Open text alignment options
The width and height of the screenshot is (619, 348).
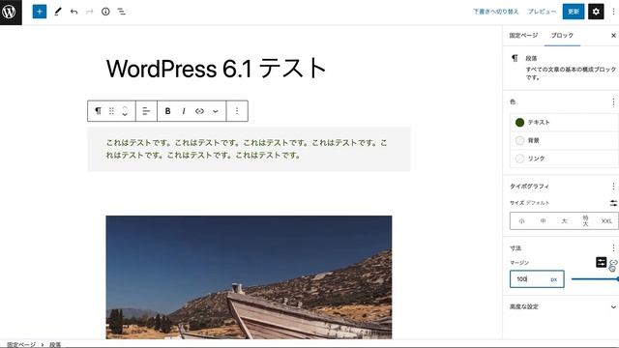[x=146, y=111]
